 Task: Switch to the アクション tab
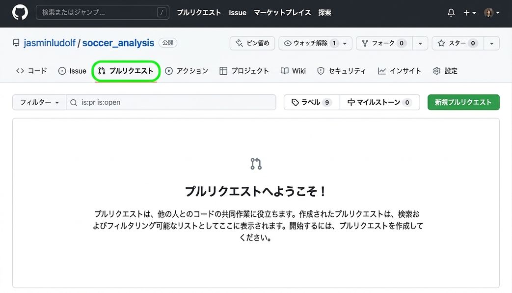187,71
